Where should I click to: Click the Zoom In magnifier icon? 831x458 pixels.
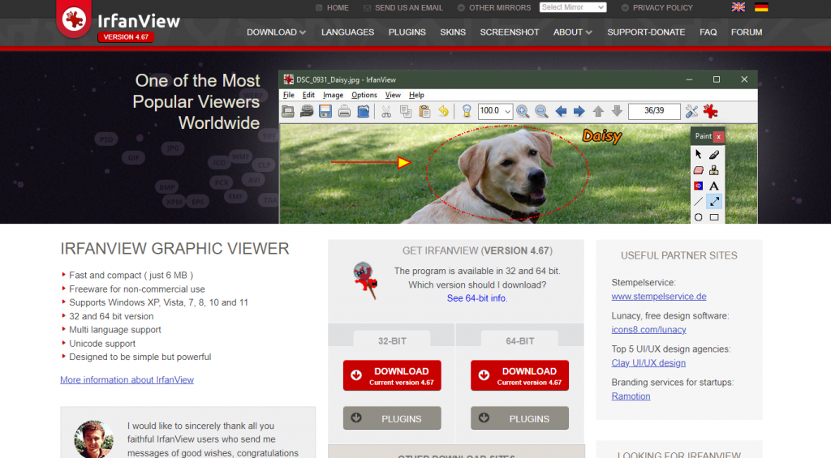(523, 111)
